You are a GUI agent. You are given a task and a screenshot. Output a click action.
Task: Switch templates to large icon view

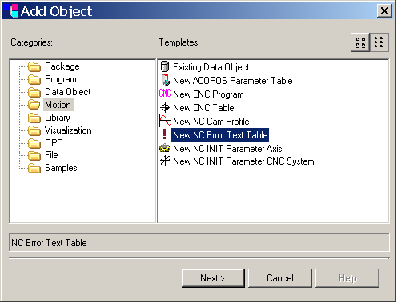click(x=360, y=42)
